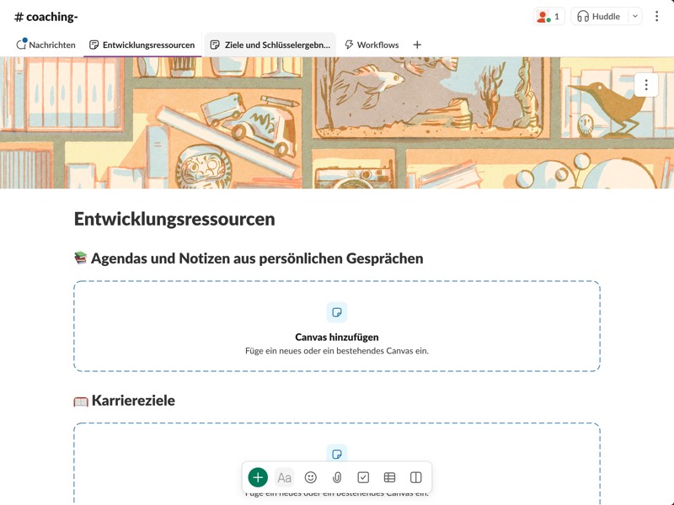
Task: Click the Entwicklungsressourcen canvas title
Action: coord(174,219)
